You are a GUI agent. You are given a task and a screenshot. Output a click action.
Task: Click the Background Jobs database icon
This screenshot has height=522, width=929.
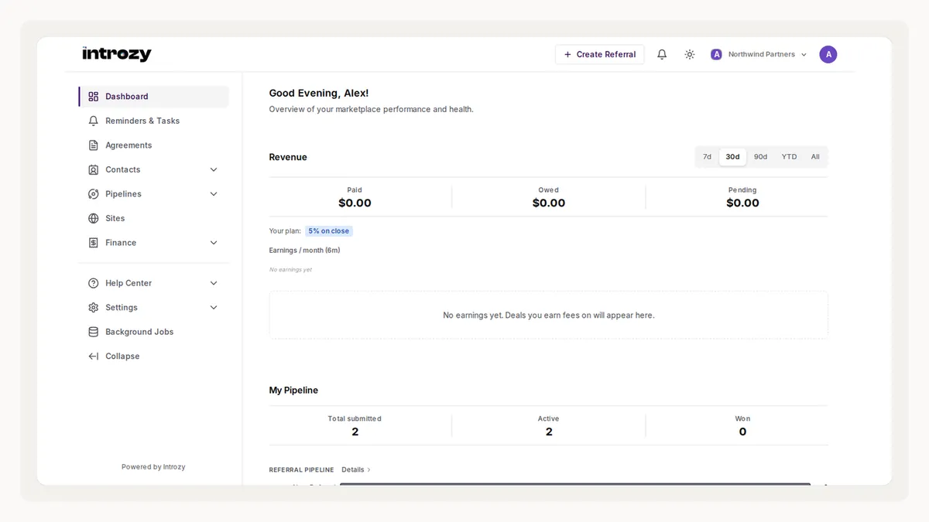[x=93, y=332]
